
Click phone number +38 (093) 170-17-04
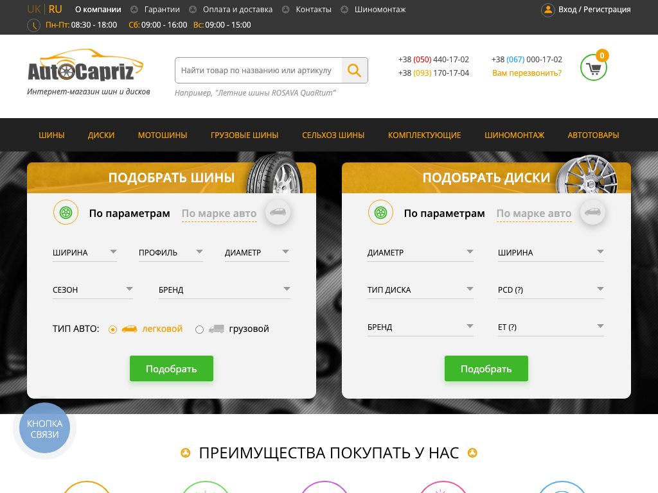tap(434, 73)
